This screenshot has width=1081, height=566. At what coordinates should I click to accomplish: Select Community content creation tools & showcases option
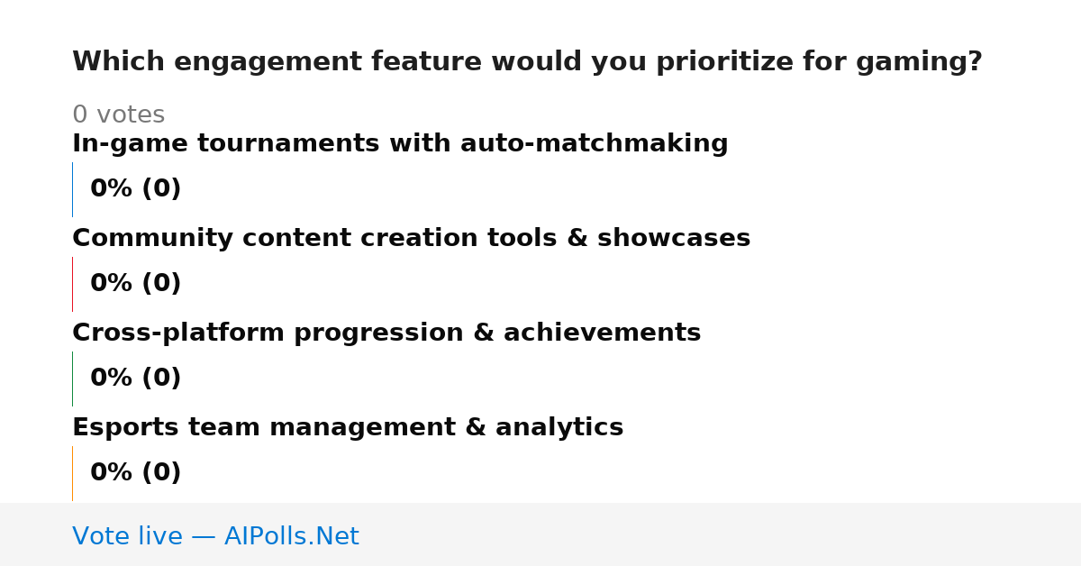tap(411, 239)
